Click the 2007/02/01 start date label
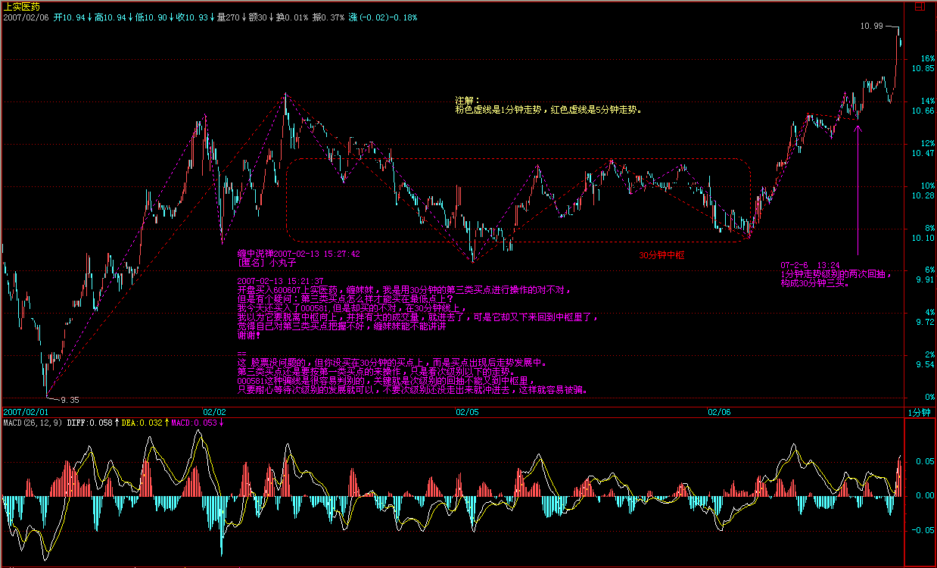The height and width of the screenshot is (568, 937). click(26, 412)
